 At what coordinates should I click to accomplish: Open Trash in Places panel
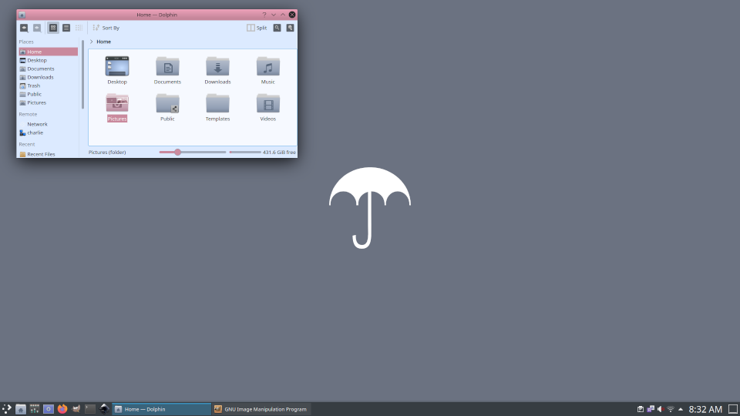pos(48,86)
